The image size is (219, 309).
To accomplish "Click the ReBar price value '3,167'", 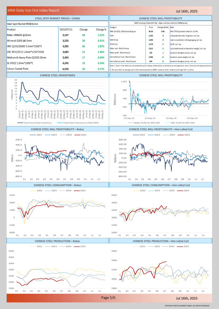I will point(66,35).
